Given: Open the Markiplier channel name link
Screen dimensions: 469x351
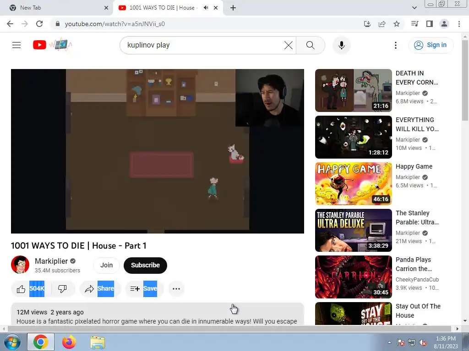Looking at the screenshot, I should coord(51,261).
